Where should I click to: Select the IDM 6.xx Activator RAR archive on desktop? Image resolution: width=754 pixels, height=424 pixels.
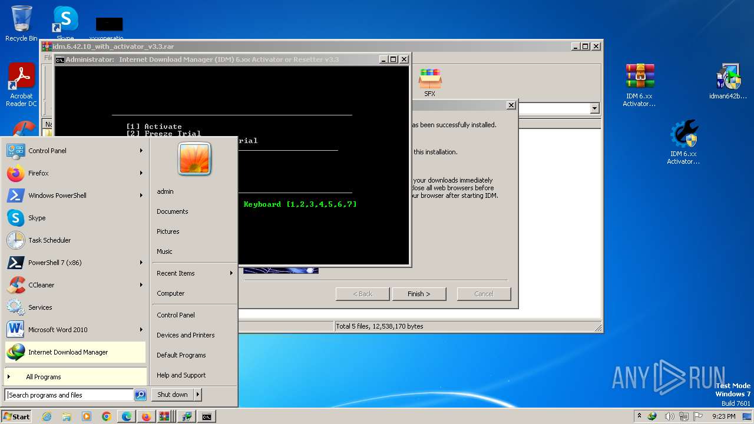639,85
